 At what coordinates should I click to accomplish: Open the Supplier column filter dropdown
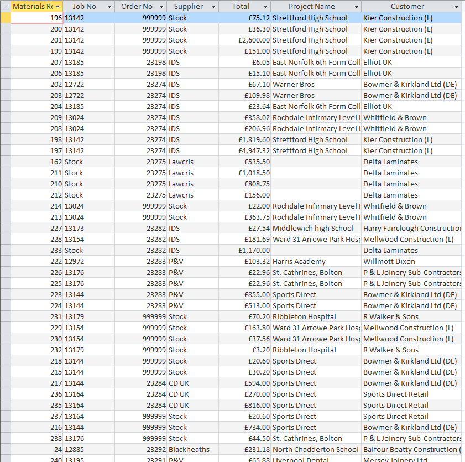(x=213, y=7)
